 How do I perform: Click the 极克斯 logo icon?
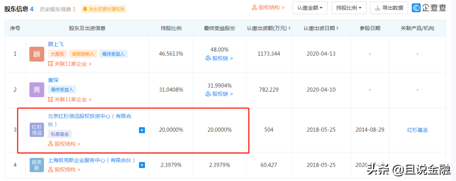tap(37, 165)
